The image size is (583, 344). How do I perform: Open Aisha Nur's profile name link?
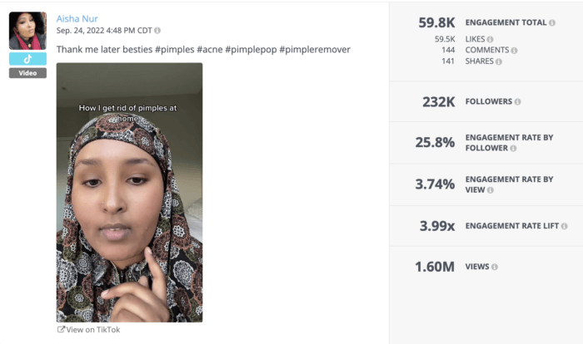point(77,18)
